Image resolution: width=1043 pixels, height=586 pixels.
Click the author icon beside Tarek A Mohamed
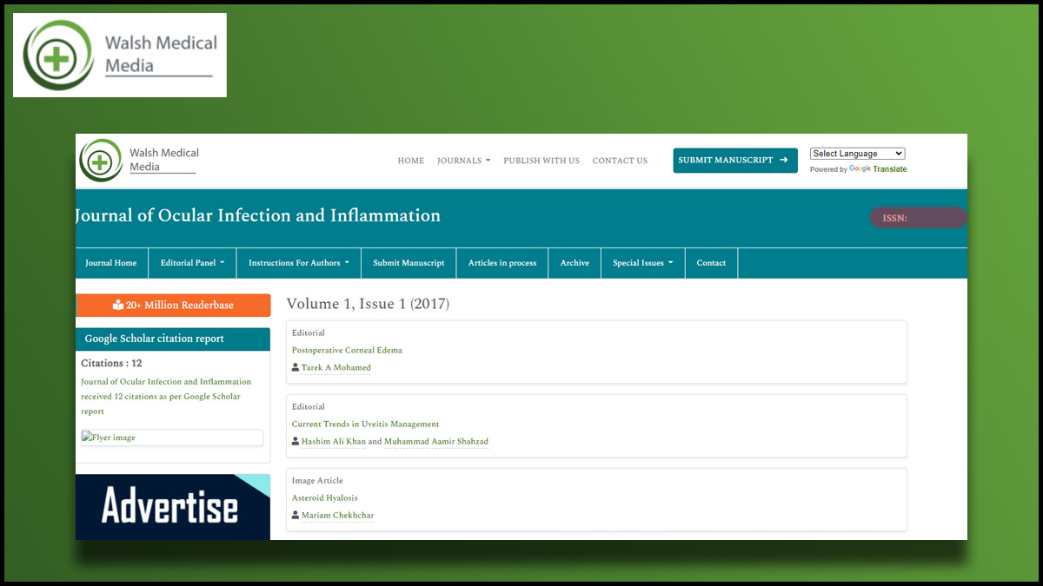pos(296,368)
